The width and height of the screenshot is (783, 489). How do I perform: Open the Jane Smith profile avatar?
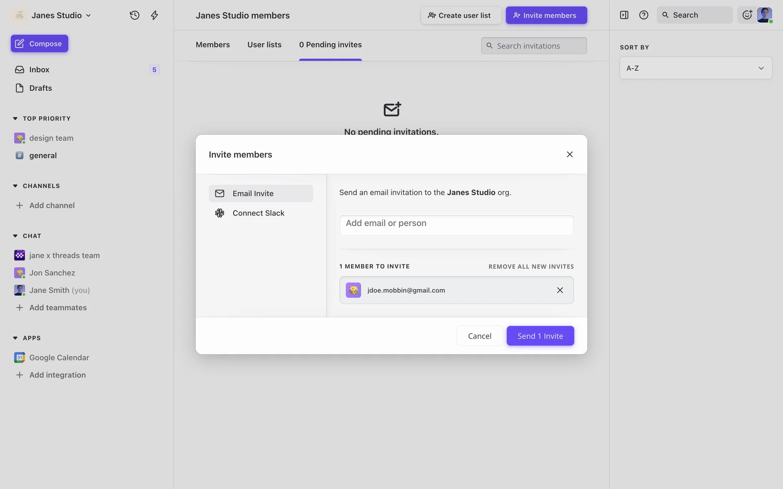pos(764,15)
